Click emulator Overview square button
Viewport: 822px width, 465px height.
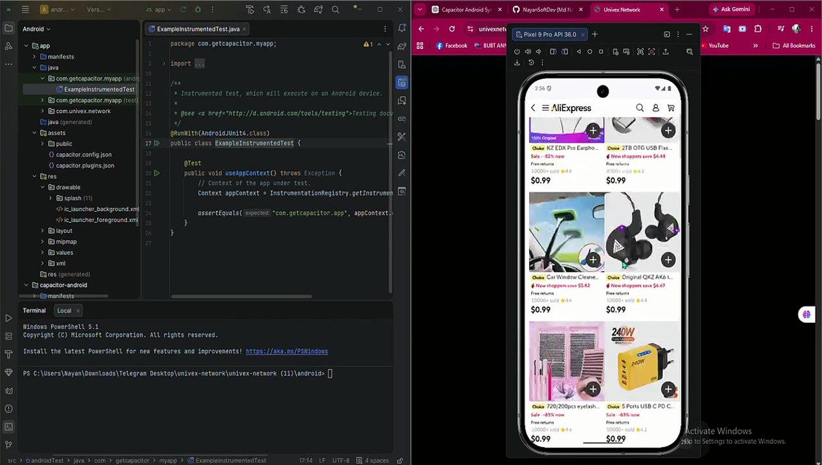click(x=601, y=52)
